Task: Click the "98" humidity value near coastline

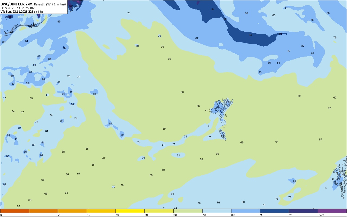Action: tap(9, 17)
